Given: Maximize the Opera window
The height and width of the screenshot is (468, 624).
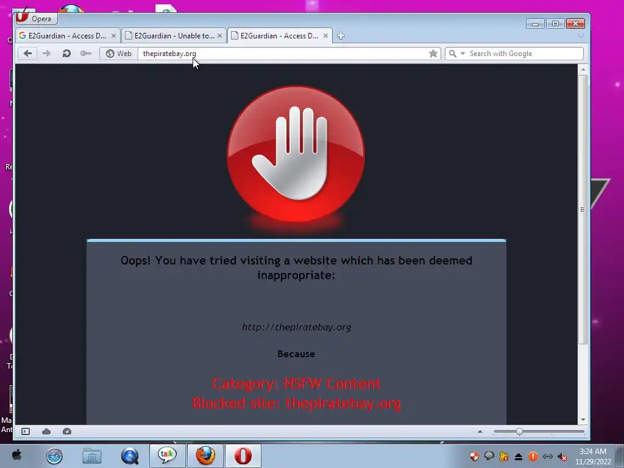Looking at the screenshot, I should click(x=555, y=24).
